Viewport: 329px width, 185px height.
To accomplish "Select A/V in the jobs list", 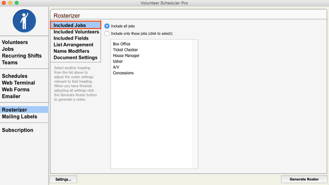I will [116, 67].
